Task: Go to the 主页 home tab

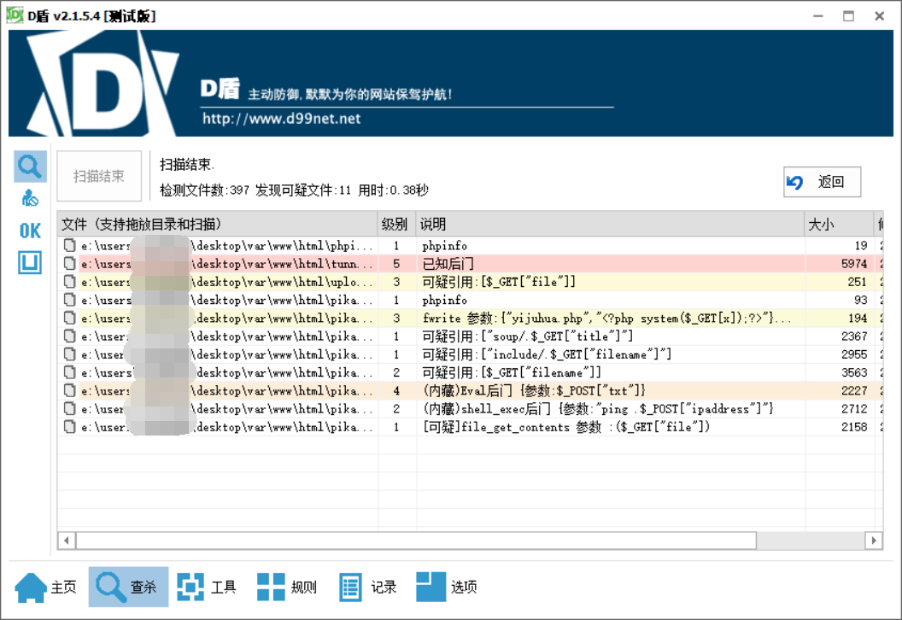Action: pyautogui.click(x=45, y=588)
